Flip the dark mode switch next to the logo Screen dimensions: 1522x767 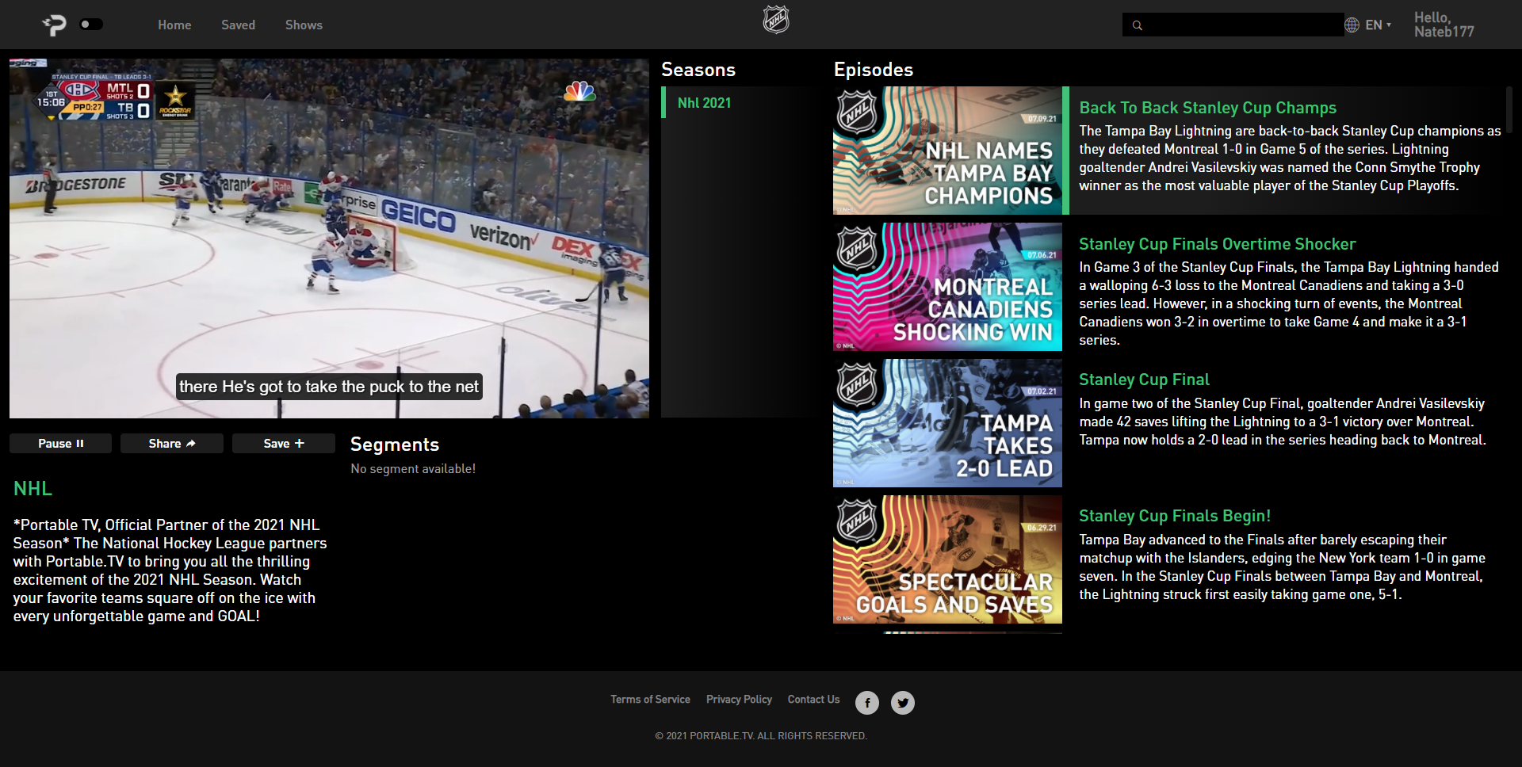[x=91, y=24]
